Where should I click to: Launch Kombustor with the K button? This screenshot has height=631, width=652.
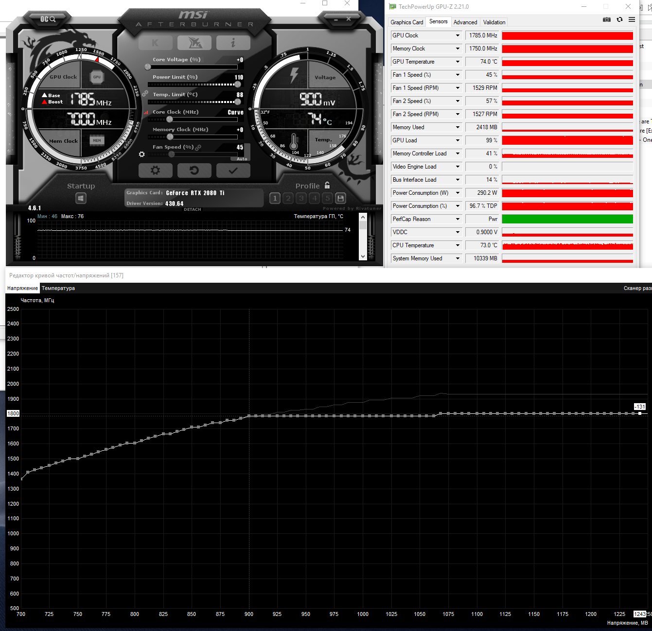click(x=155, y=43)
